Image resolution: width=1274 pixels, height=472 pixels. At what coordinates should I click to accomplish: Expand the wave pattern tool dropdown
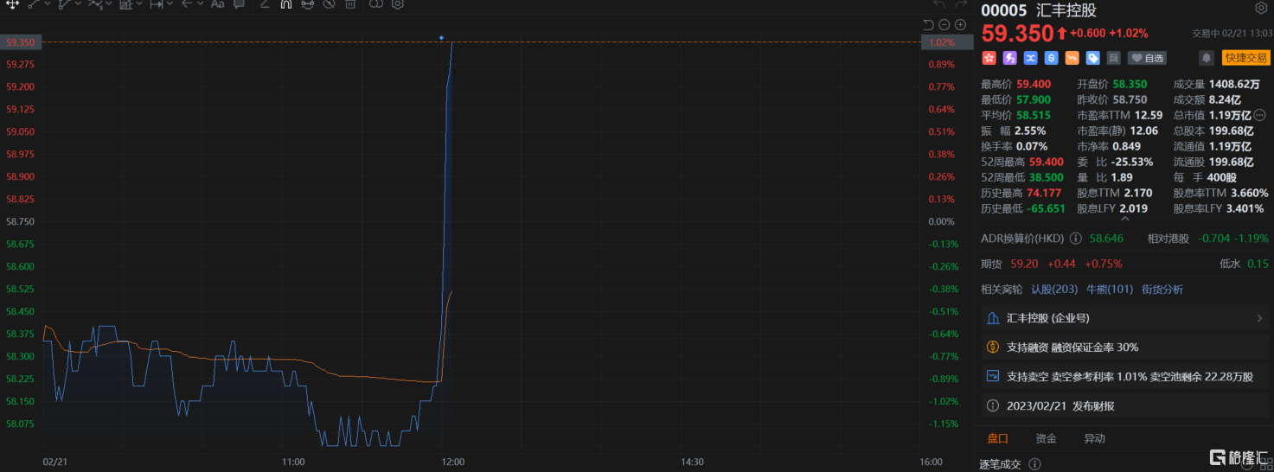tap(108, 3)
